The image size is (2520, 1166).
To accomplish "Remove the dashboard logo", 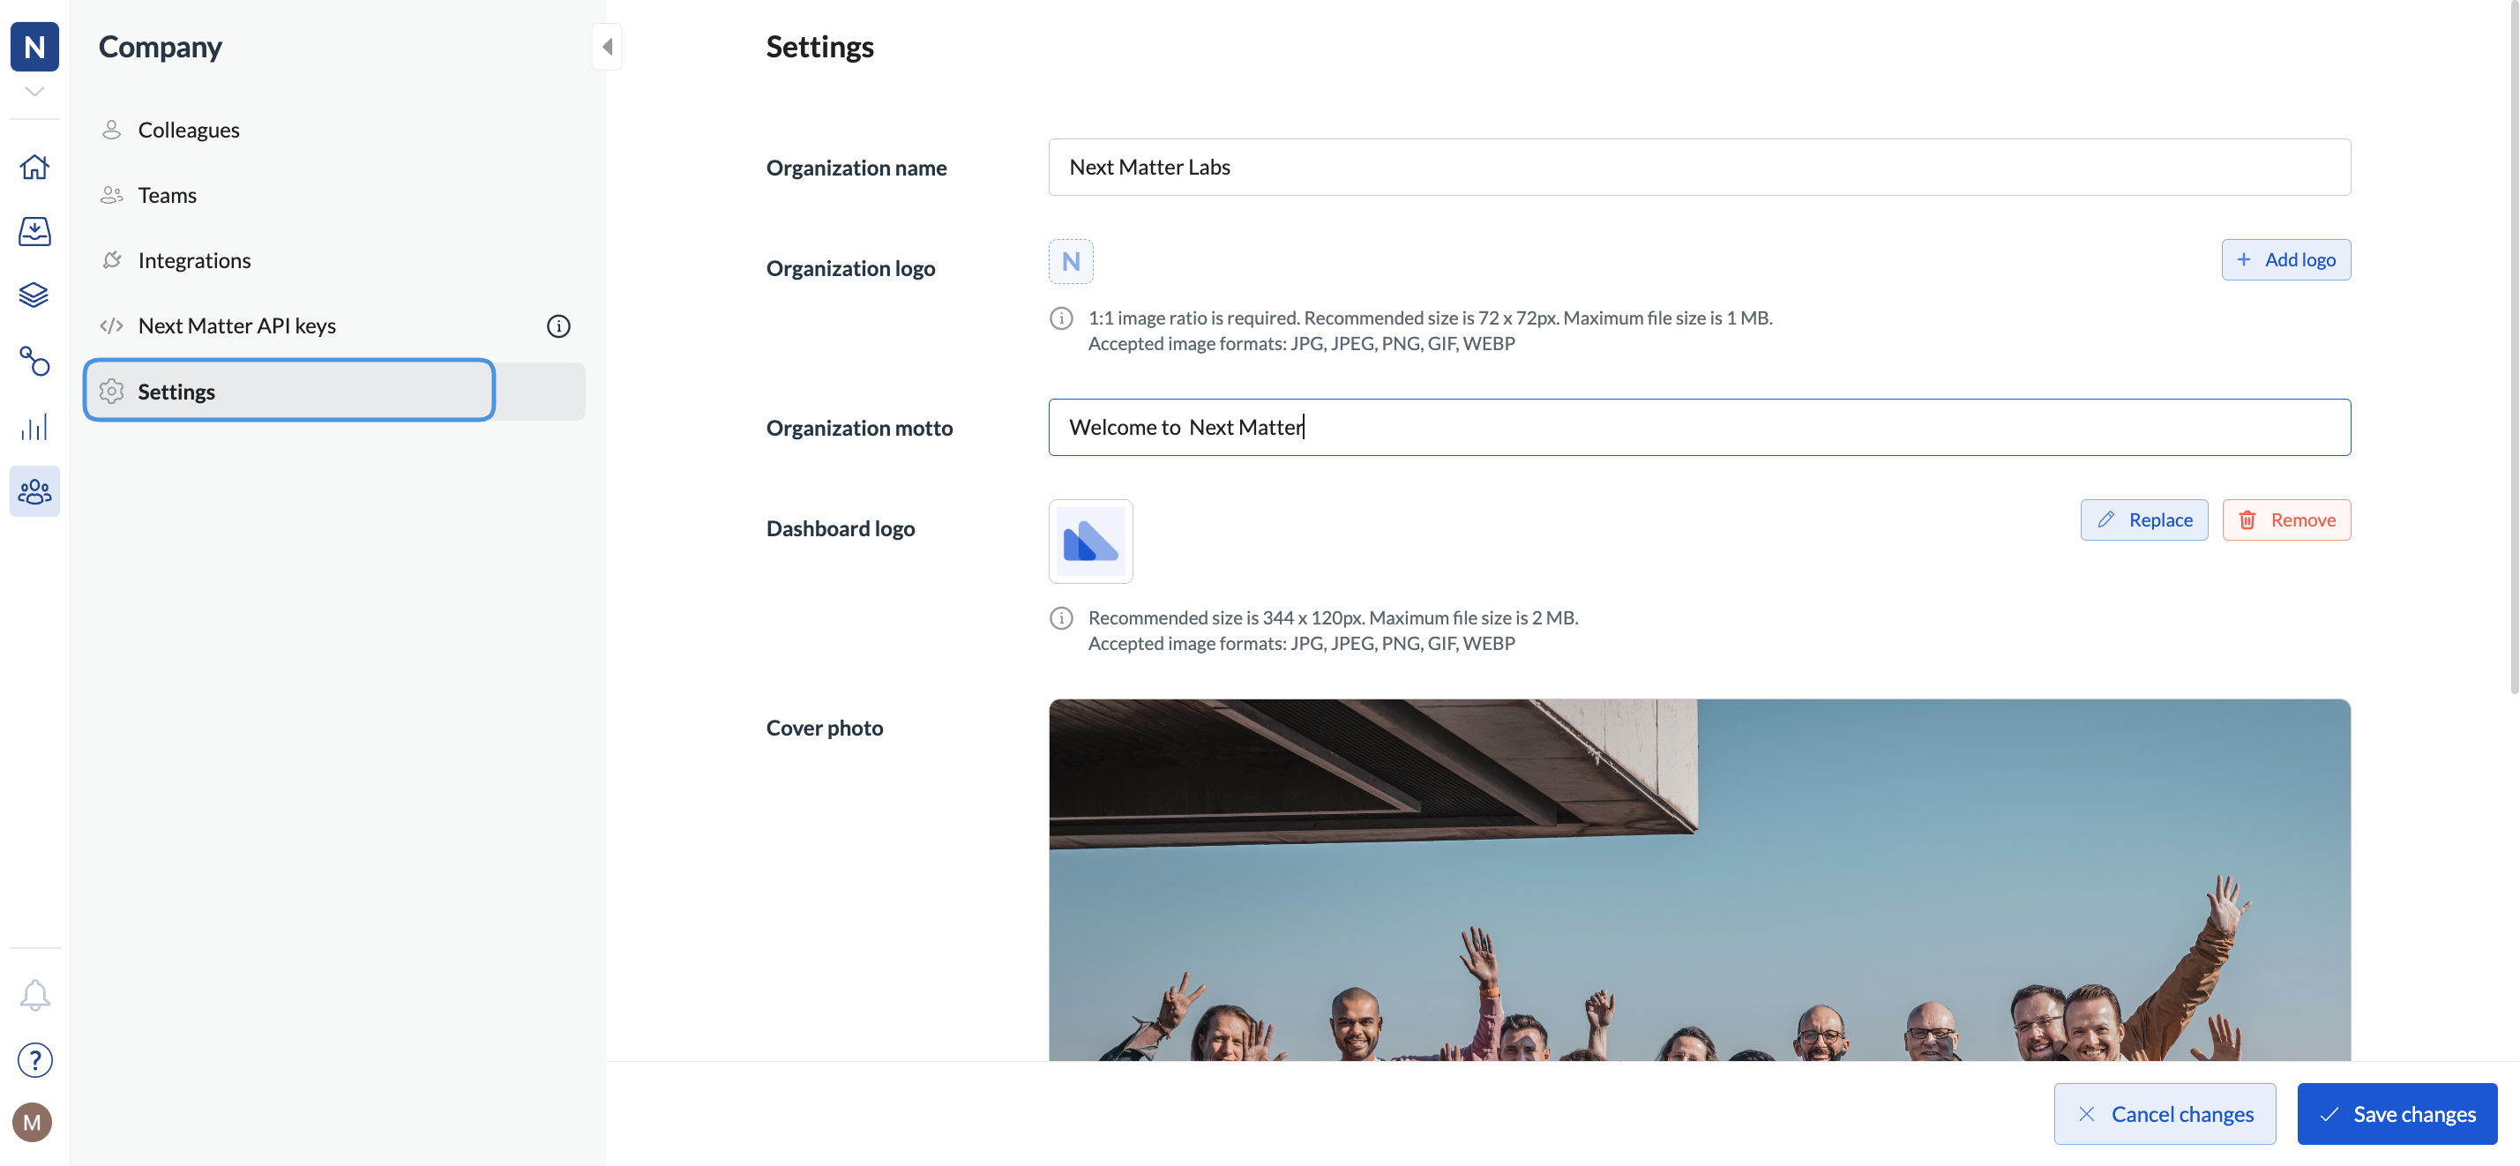I will pyautogui.click(x=2286, y=519).
